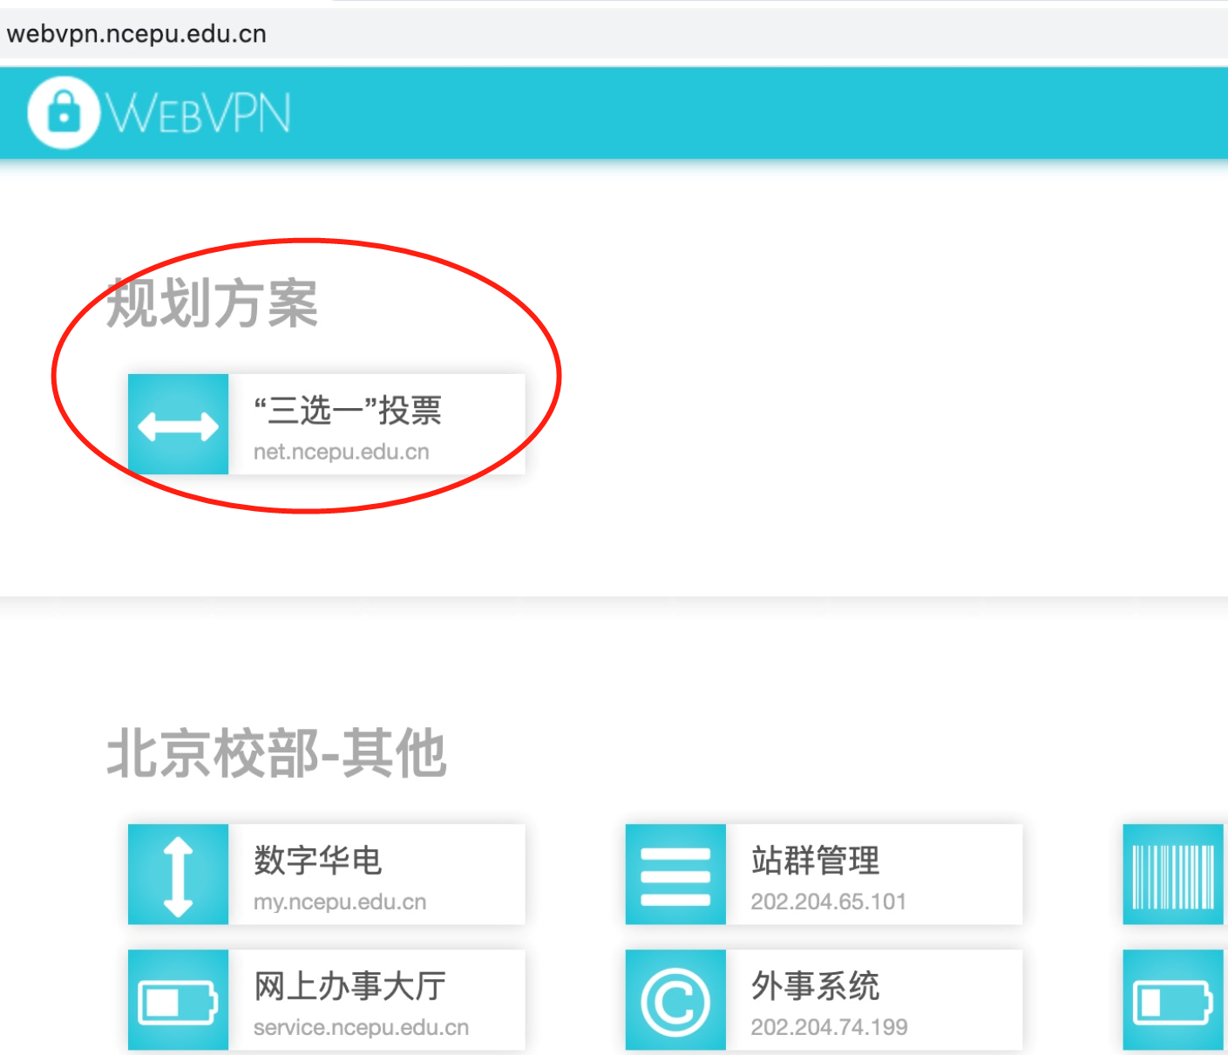
Task: Focus the address bar showing webvpn.ncepu.edu.cn
Action: [137, 34]
